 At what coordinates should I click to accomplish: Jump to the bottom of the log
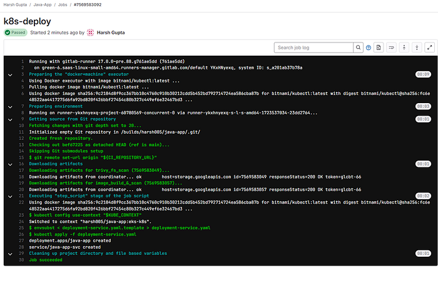click(417, 47)
